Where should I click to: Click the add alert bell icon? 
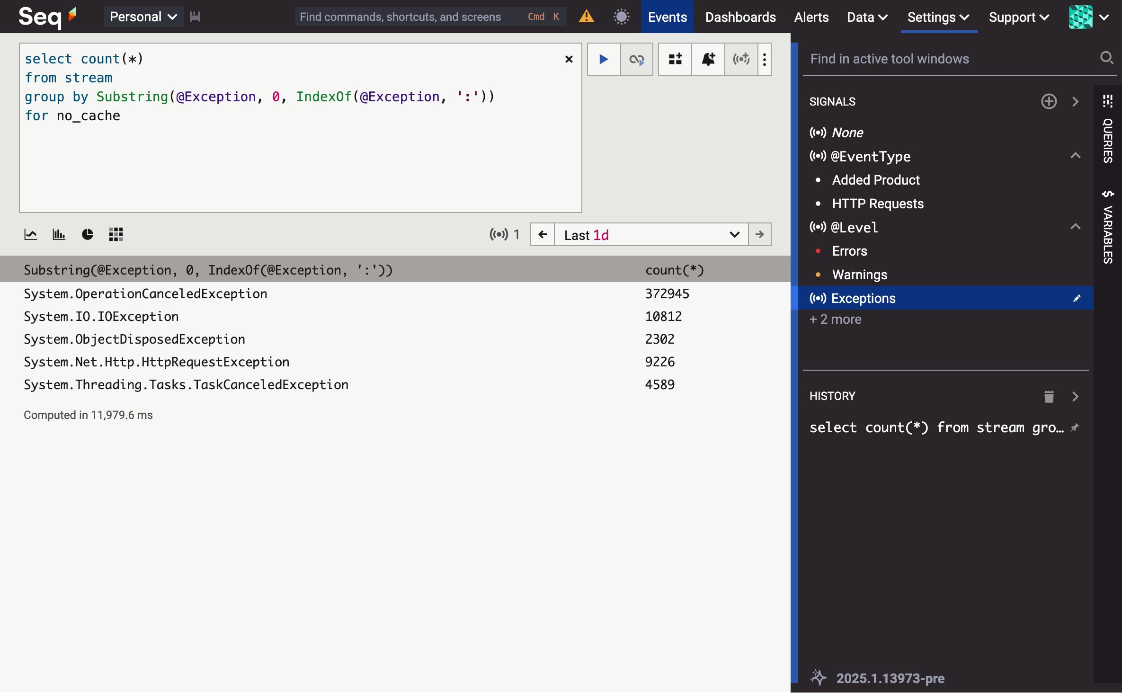pos(708,59)
